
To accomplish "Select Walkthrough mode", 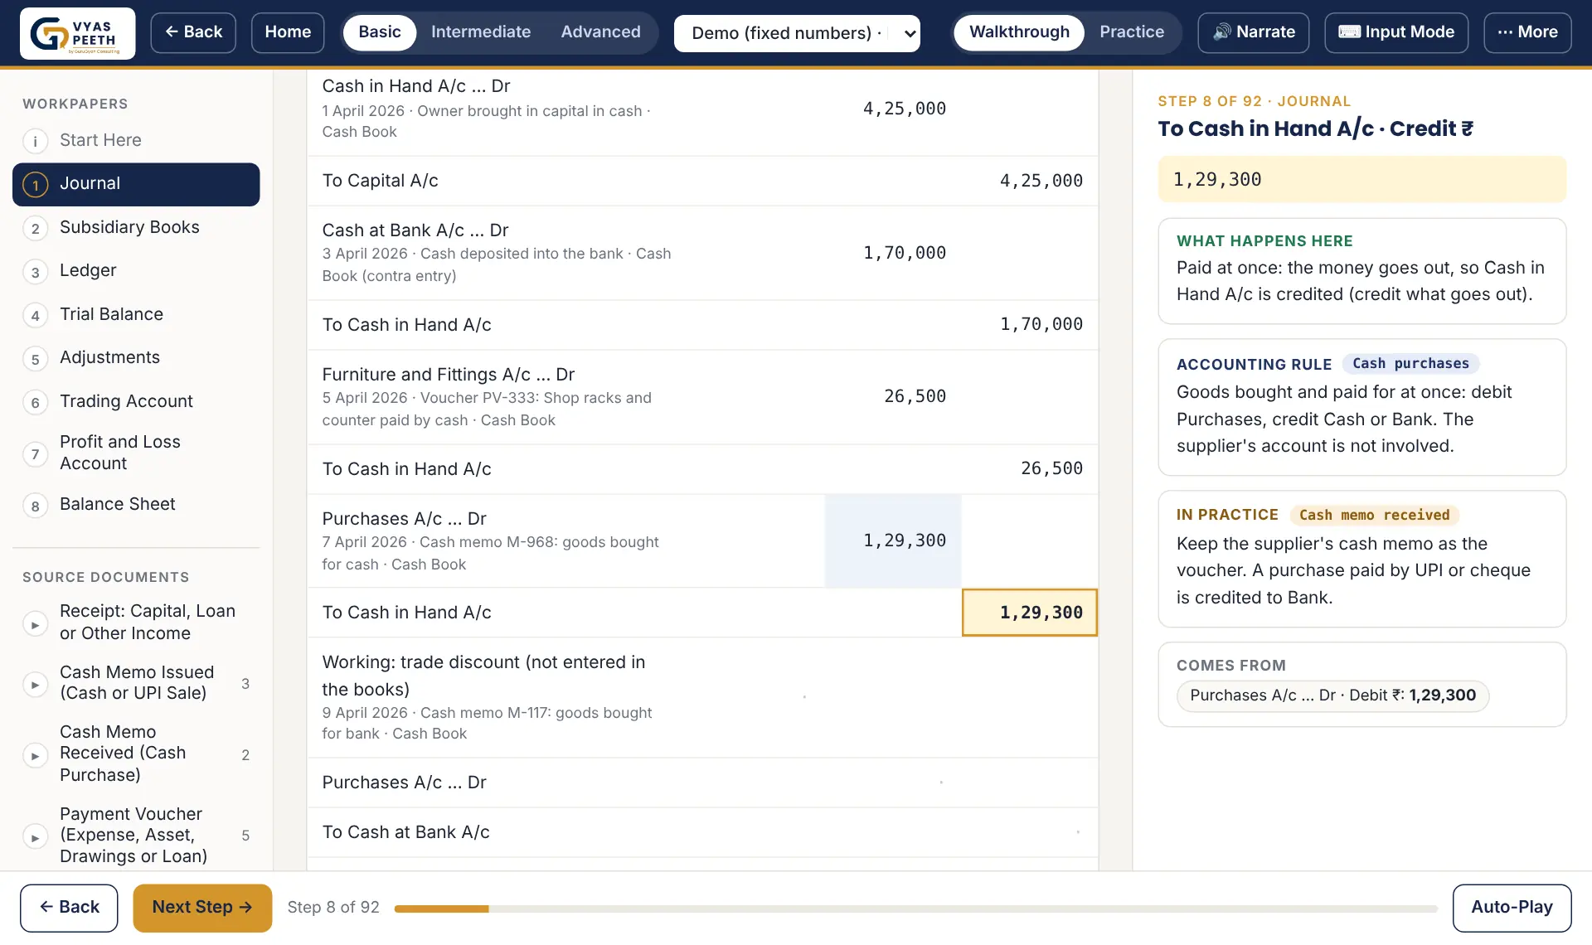I will point(1019,32).
